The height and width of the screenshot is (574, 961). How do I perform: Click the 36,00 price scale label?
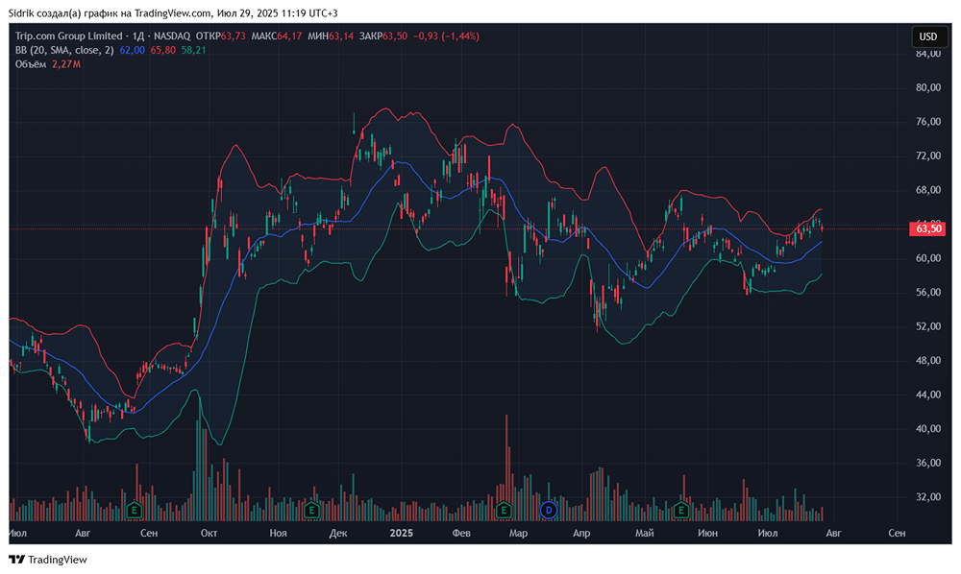(x=928, y=464)
